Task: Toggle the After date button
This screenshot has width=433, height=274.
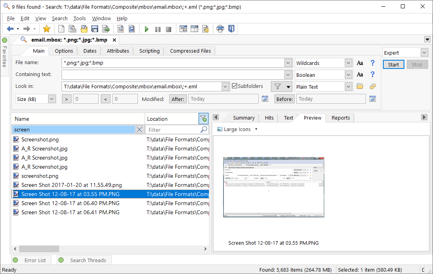Action: click(178, 99)
